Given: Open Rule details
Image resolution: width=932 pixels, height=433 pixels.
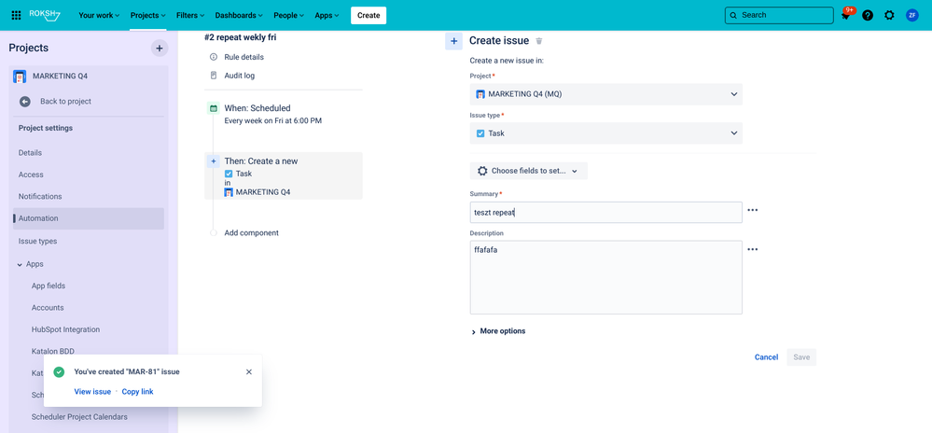Looking at the screenshot, I should [243, 57].
